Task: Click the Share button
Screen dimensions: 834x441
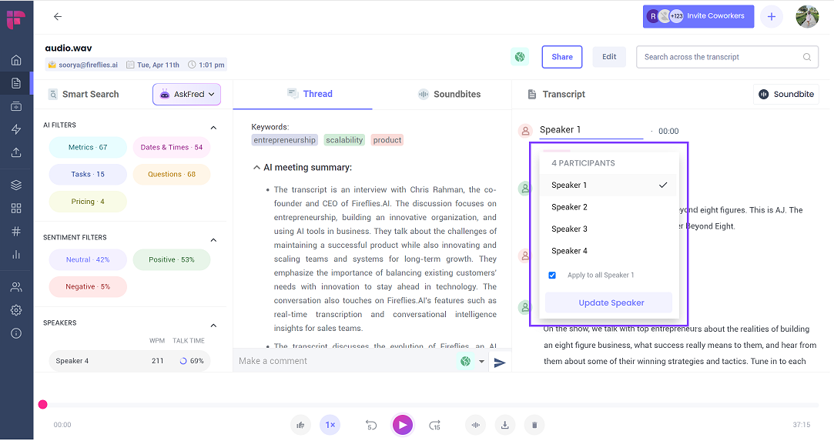Action: click(562, 57)
